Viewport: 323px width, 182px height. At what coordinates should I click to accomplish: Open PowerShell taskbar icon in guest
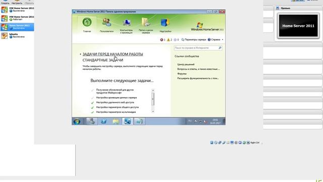tap(103, 121)
